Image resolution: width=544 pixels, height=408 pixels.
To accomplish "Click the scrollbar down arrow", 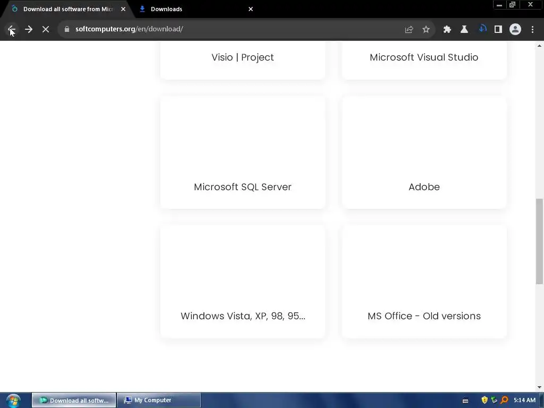I will pos(540,387).
